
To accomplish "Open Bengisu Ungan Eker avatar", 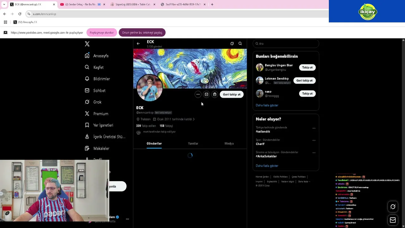I will coord(259,67).
